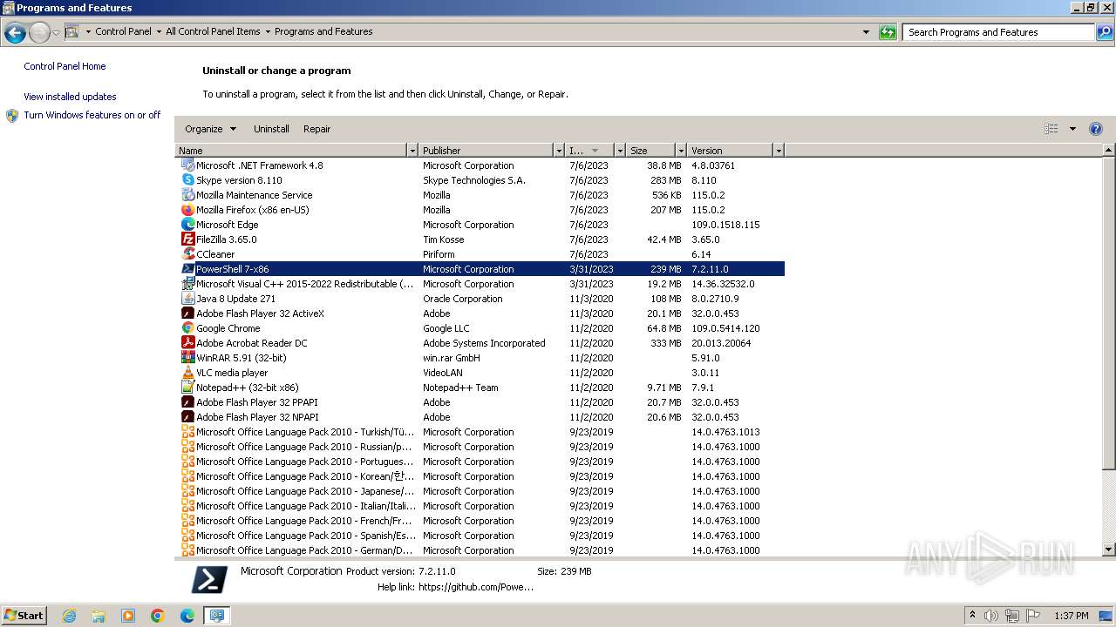Click the All Control Panel Items breadcrumb
The width and height of the screenshot is (1116, 627).
tap(213, 31)
